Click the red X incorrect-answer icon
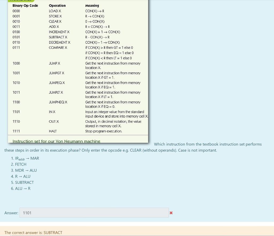The image size is (274, 236). coord(171,213)
